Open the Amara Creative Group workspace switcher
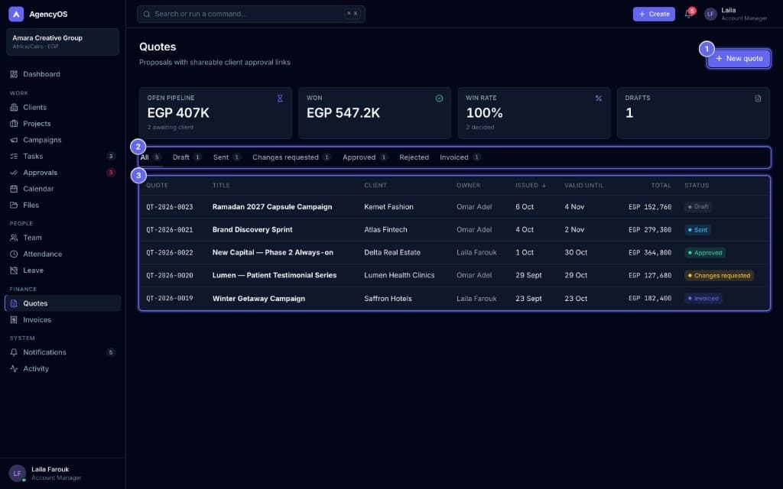Viewport: 783px width, 489px height. coord(63,42)
